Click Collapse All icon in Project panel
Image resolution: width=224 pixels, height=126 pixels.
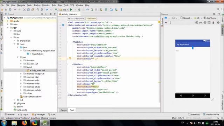pyautogui.click(x=46, y=14)
